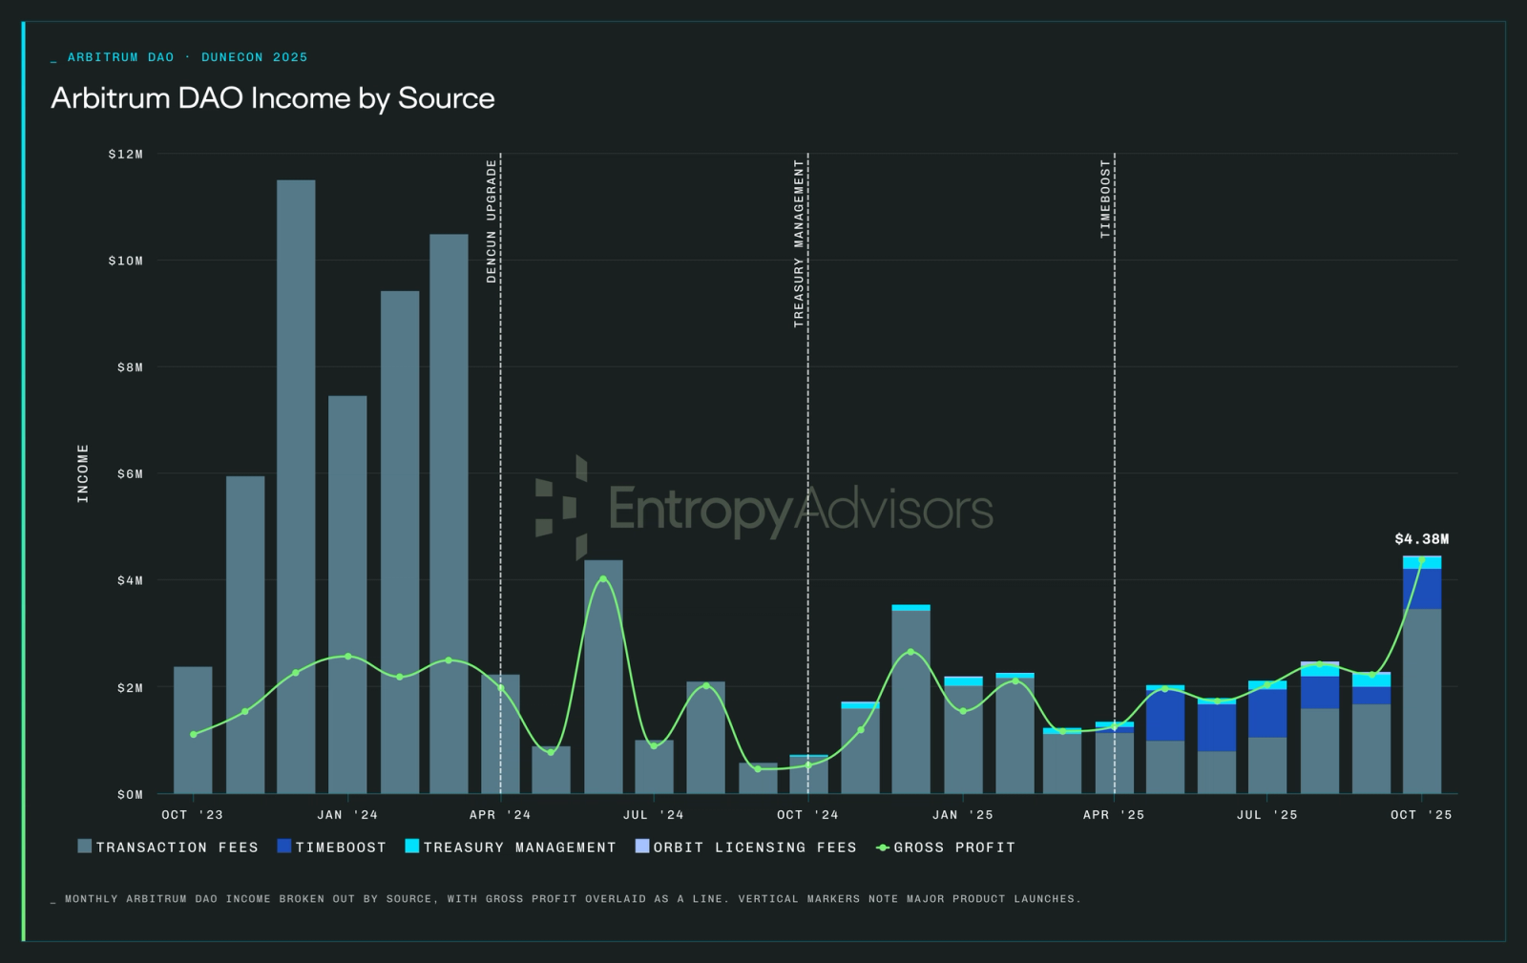Click the "OCT '24" x-axis label
1527x963 pixels.
click(x=807, y=815)
